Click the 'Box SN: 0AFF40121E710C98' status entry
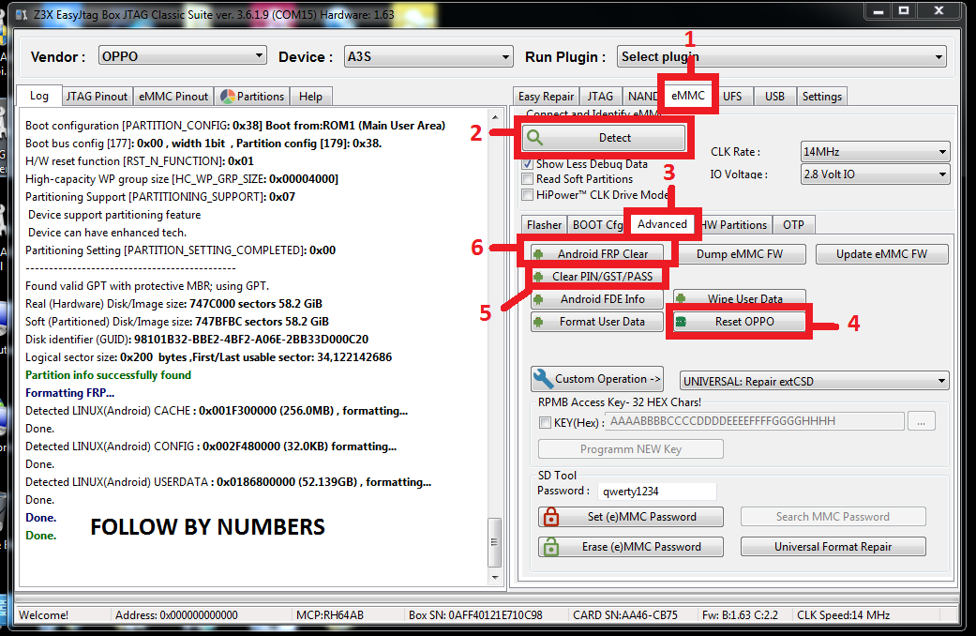Screen dimensions: 976x636 pos(475,615)
